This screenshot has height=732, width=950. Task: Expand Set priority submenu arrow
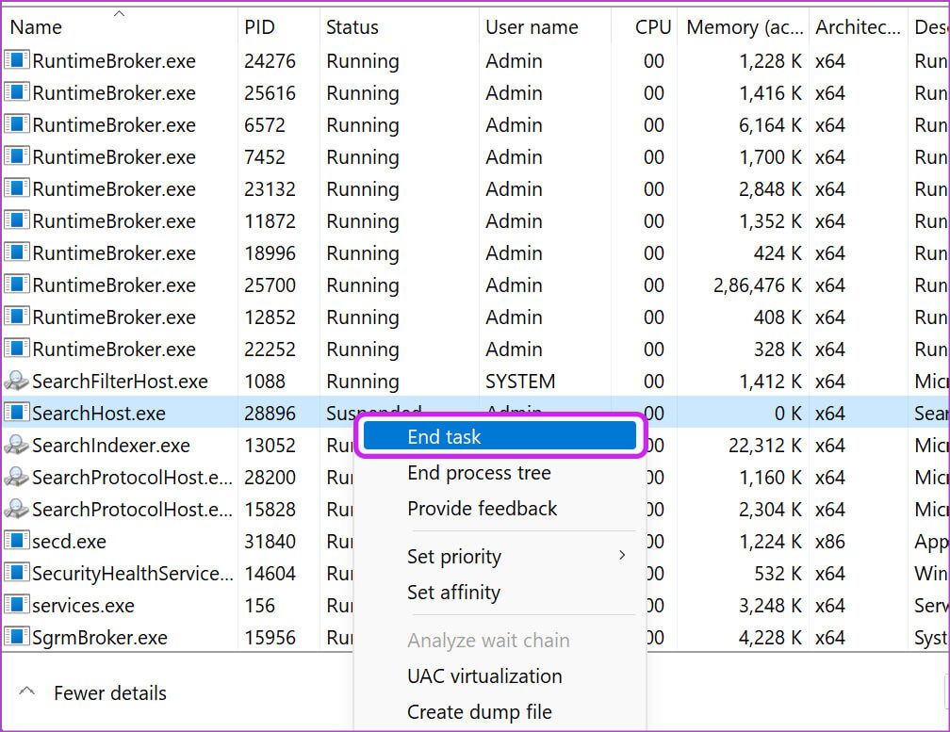coord(622,555)
